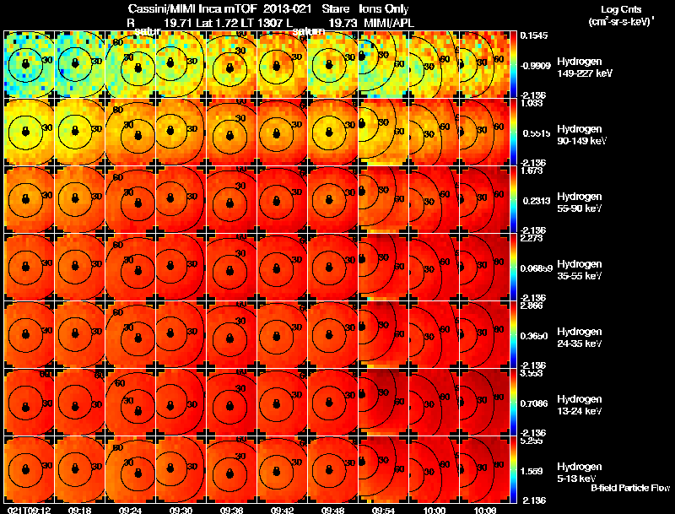The width and height of the screenshot is (675, 514).
Task: Select the 90-149 keV image at 10:06
Action: [484, 133]
